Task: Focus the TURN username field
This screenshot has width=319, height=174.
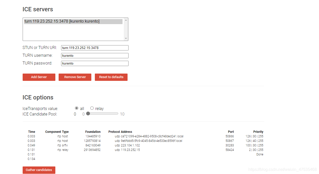Action: [x=95, y=55]
